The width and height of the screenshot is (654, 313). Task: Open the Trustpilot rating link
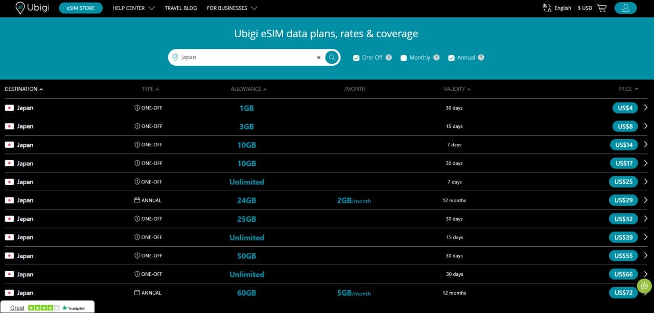46,307
